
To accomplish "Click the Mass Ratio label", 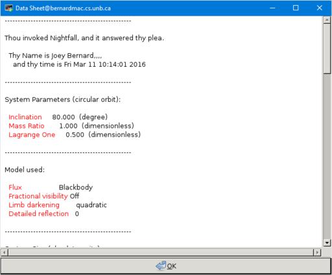I will pos(27,126).
